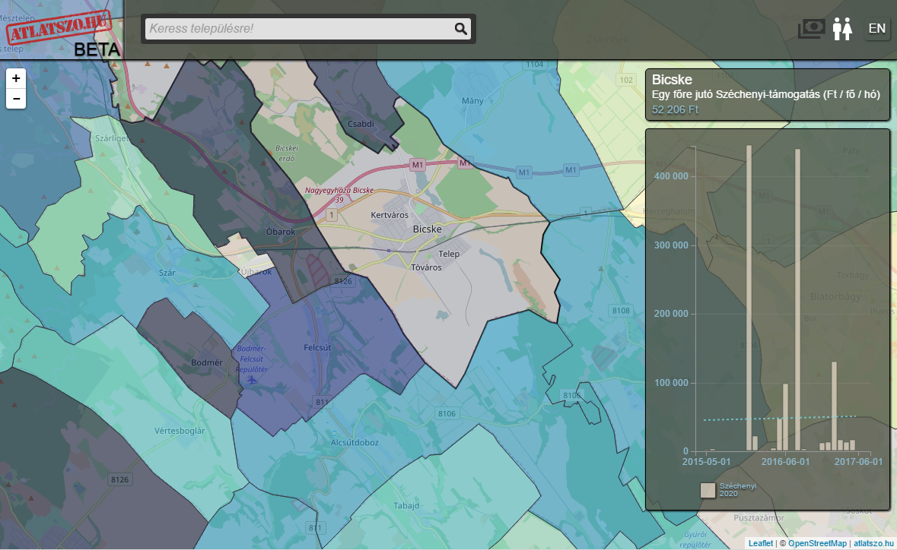897x550 pixels.
Task: Open the atlatszo.hu footer link
Action: [x=873, y=543]
